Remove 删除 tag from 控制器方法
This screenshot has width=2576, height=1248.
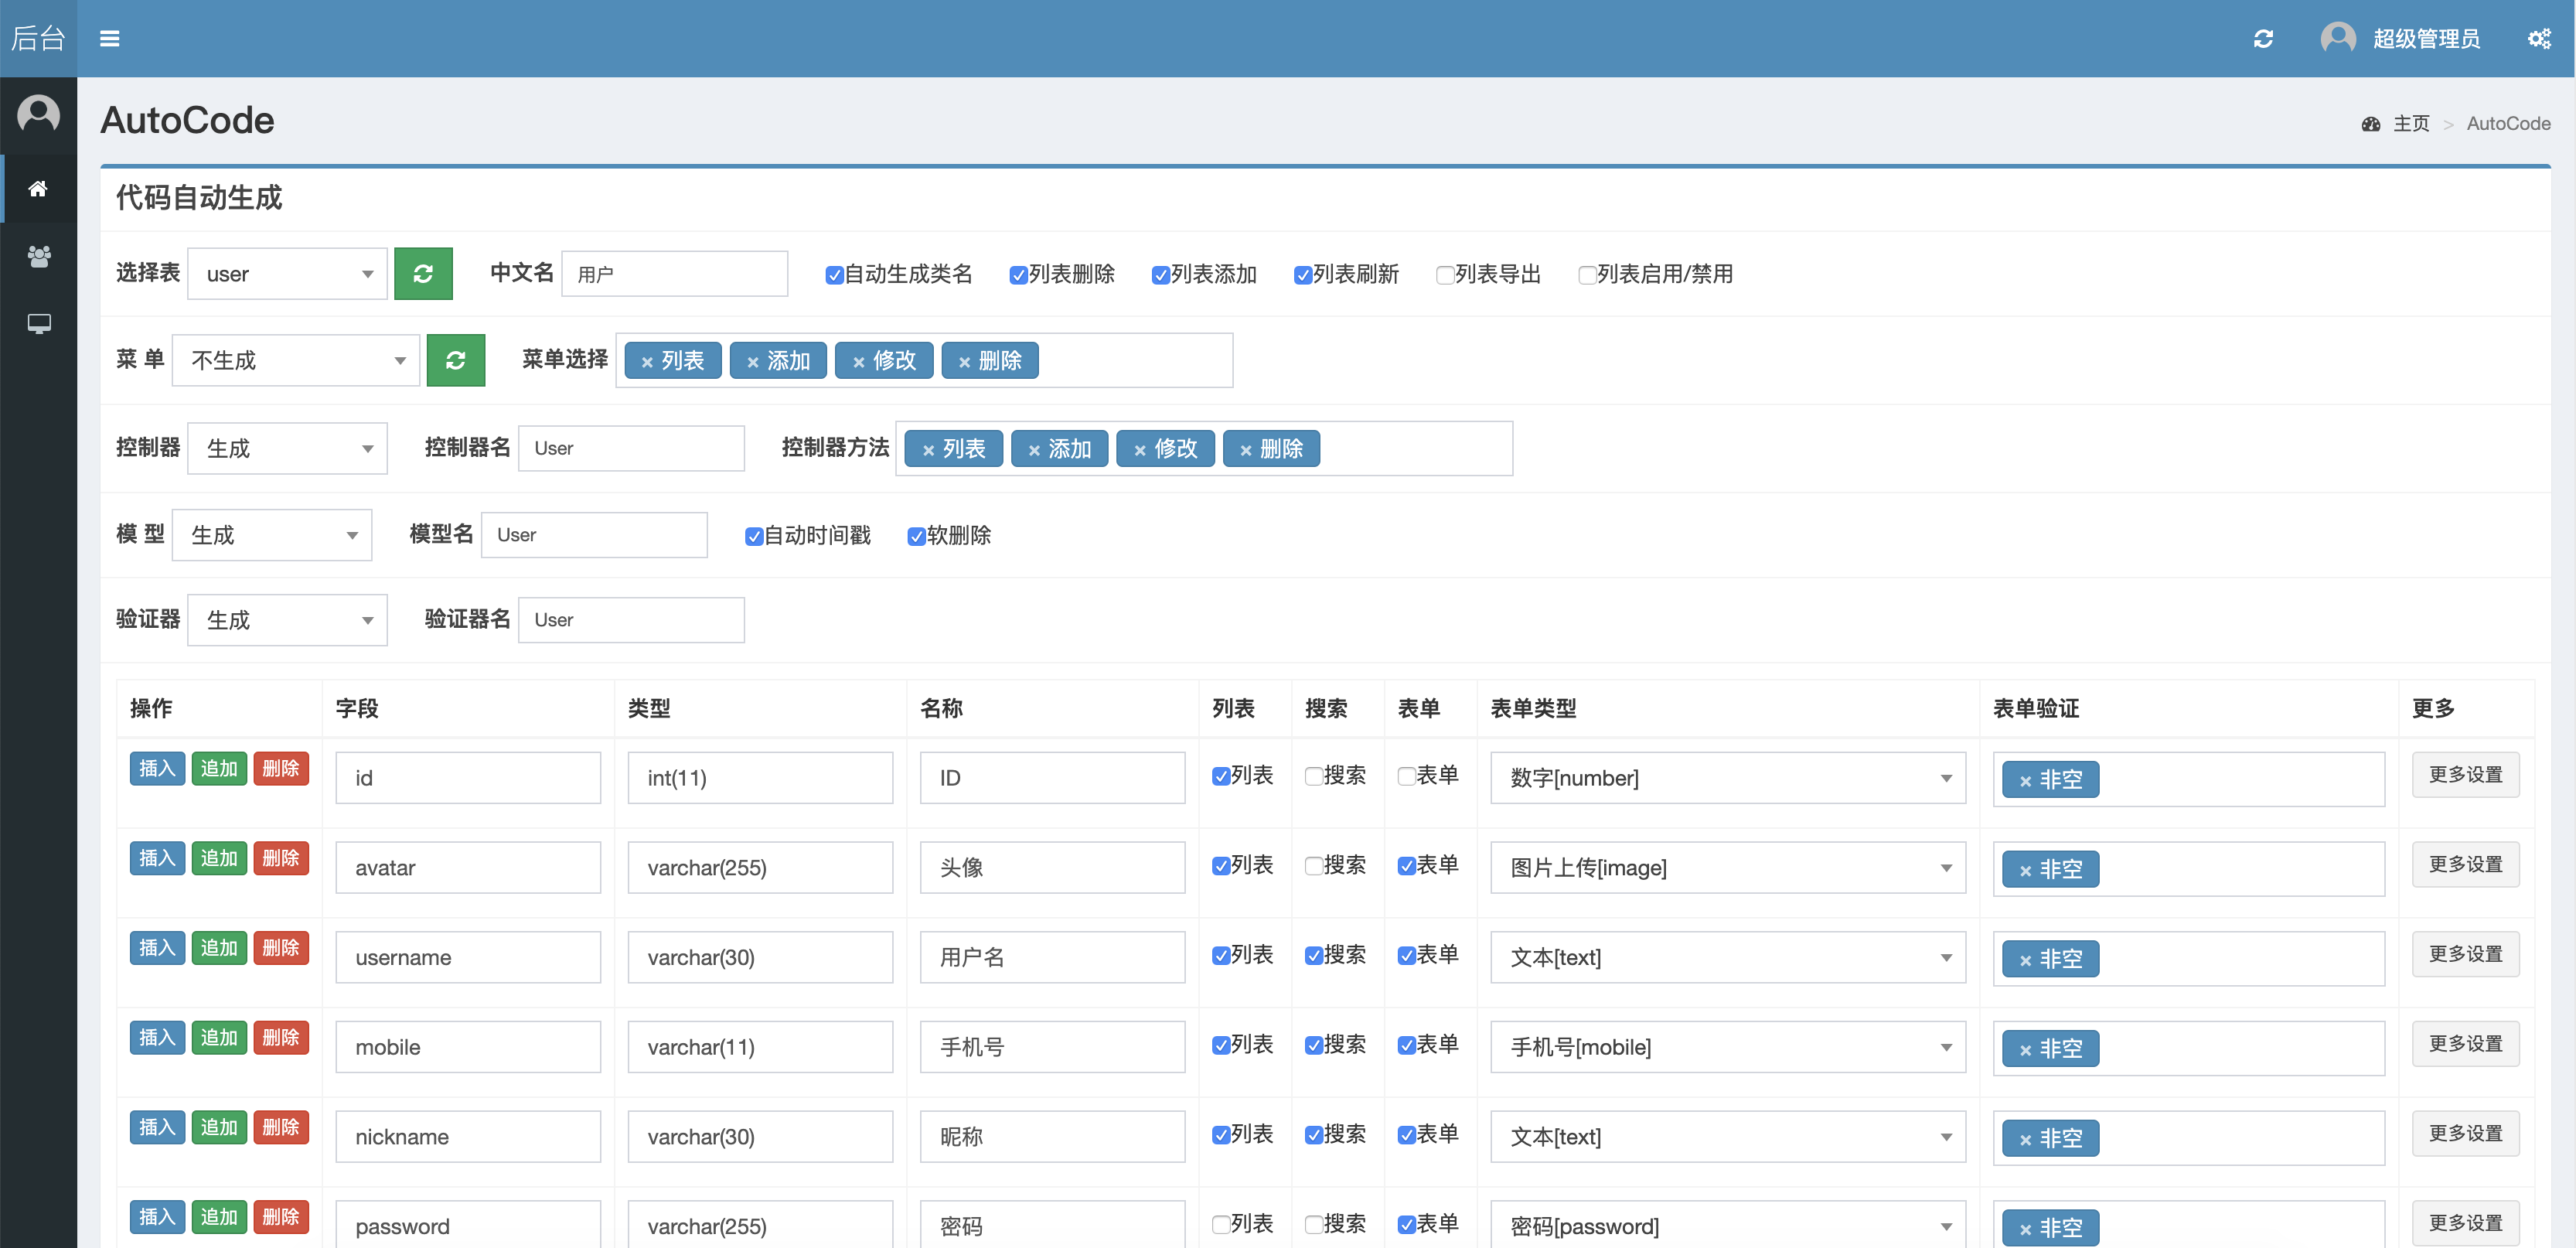(x=1245, y=450)
